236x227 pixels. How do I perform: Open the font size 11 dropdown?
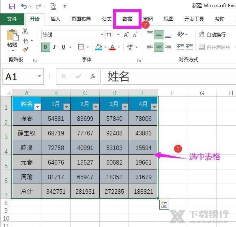point(118,34)
